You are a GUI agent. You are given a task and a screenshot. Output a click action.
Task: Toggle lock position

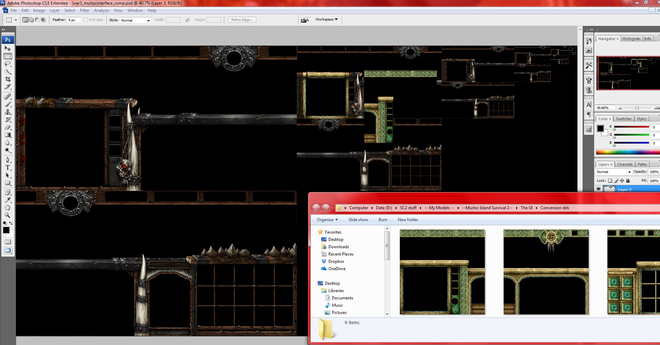coord(622,181)
